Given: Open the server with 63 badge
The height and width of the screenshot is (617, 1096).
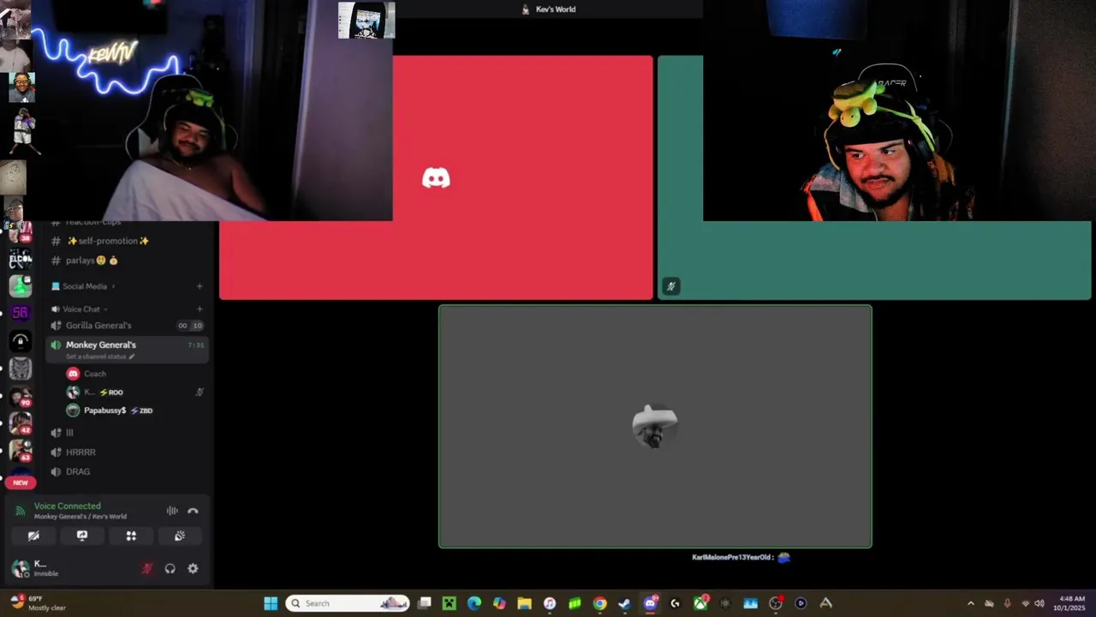Looking at the screenshot, I should click(21, 451).
